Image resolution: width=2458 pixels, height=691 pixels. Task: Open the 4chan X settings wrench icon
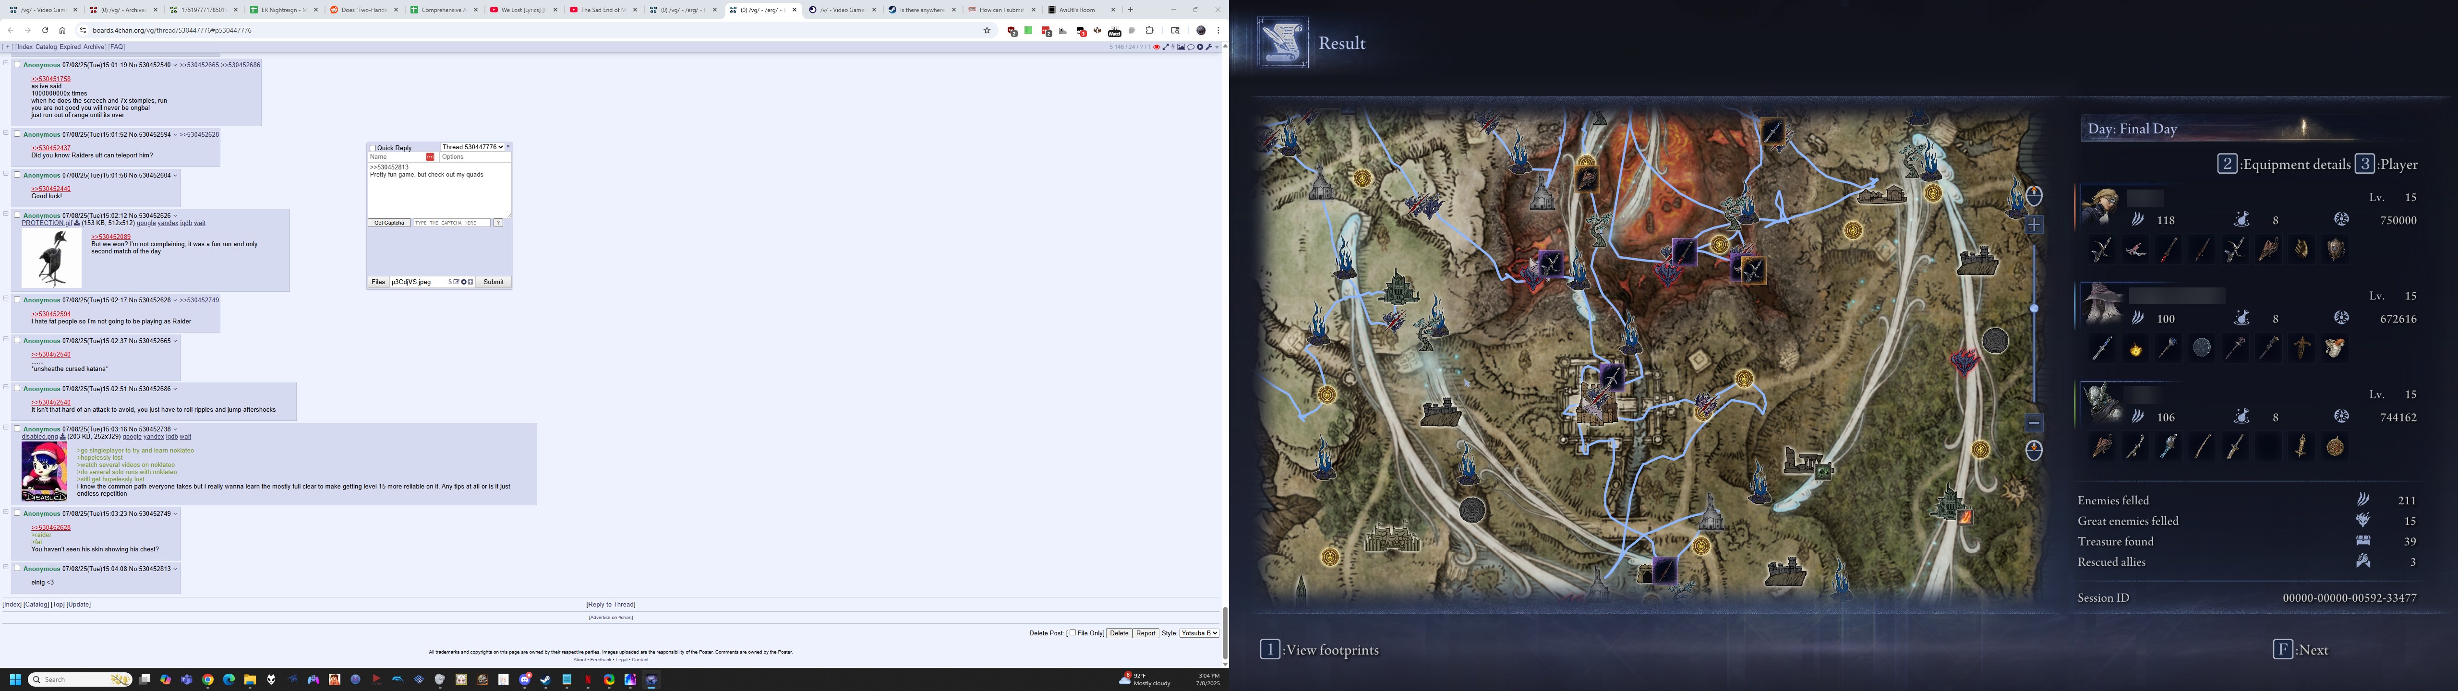click(x=1209, y=47)
